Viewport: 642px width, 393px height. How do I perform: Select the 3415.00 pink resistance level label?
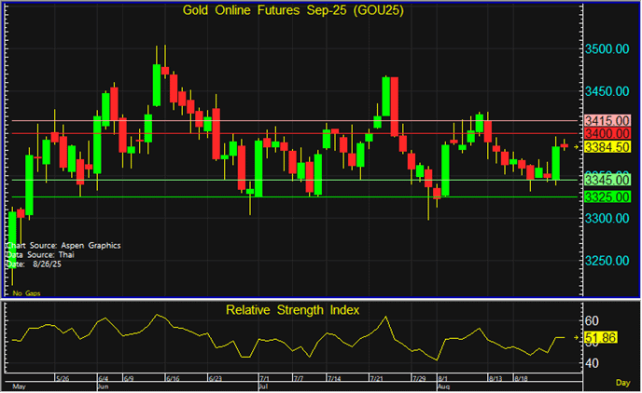click(608, 121)
